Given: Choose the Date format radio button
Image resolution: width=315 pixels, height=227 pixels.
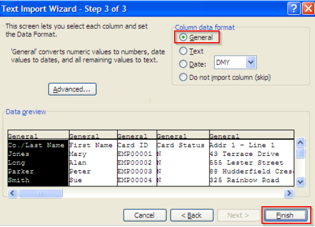Looking at the screenshot, I should pyautogui.click(x=183, y=64).
